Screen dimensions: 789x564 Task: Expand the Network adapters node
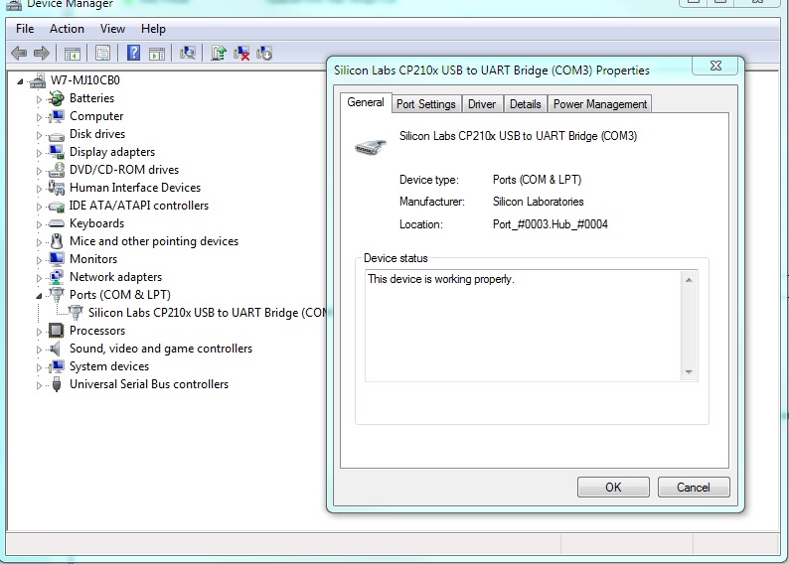point(39,278)
